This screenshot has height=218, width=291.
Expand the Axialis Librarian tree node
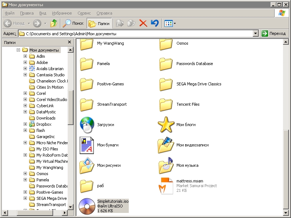click(x=25, y=69)
